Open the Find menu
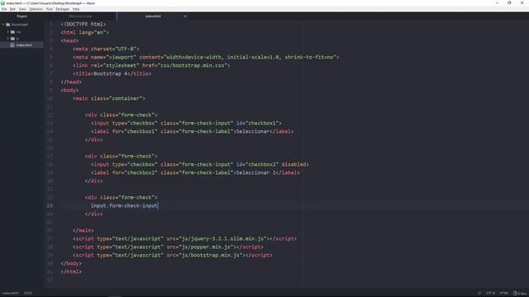Viewport: 529px width, 297px height. (x=50, y=9)
